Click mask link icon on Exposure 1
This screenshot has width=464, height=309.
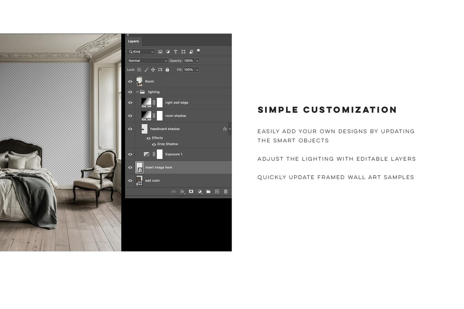(154, 154)
